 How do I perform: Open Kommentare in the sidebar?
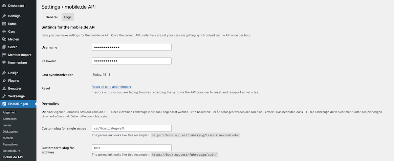pyautogui.click(x=18, y=62)
